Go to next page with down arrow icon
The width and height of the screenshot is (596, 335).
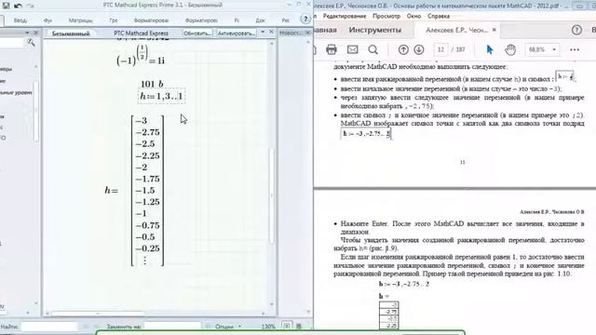(419, 49)
